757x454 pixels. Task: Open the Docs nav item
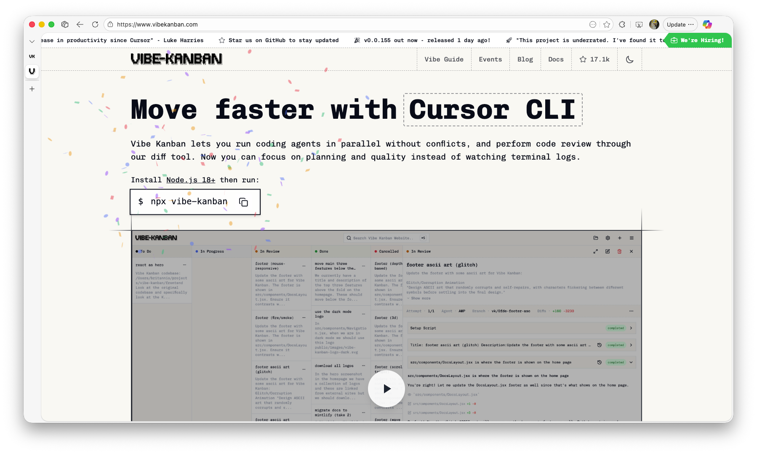point(556,59)
